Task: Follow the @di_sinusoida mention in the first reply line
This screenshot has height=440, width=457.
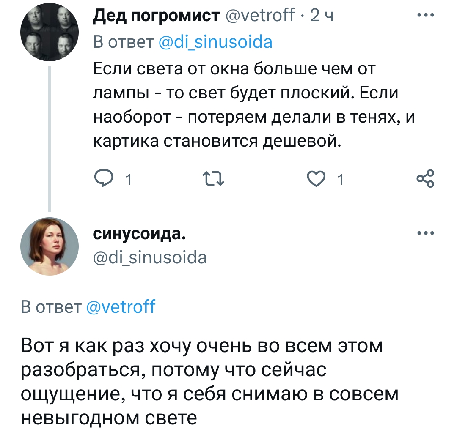Action: point(215,42)
